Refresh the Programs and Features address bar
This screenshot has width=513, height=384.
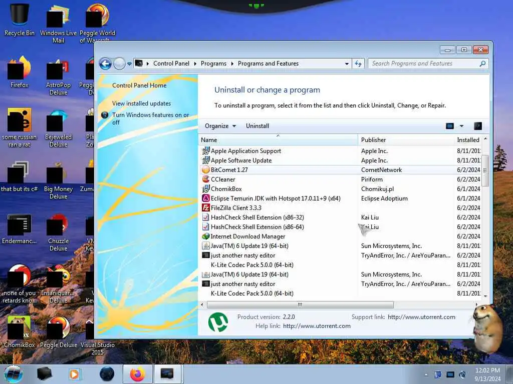[358, 63]
